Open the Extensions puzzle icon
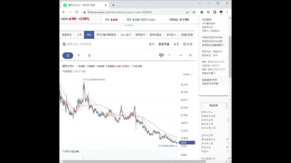This screenshot has height=163, width=291. tap(202, 12)
